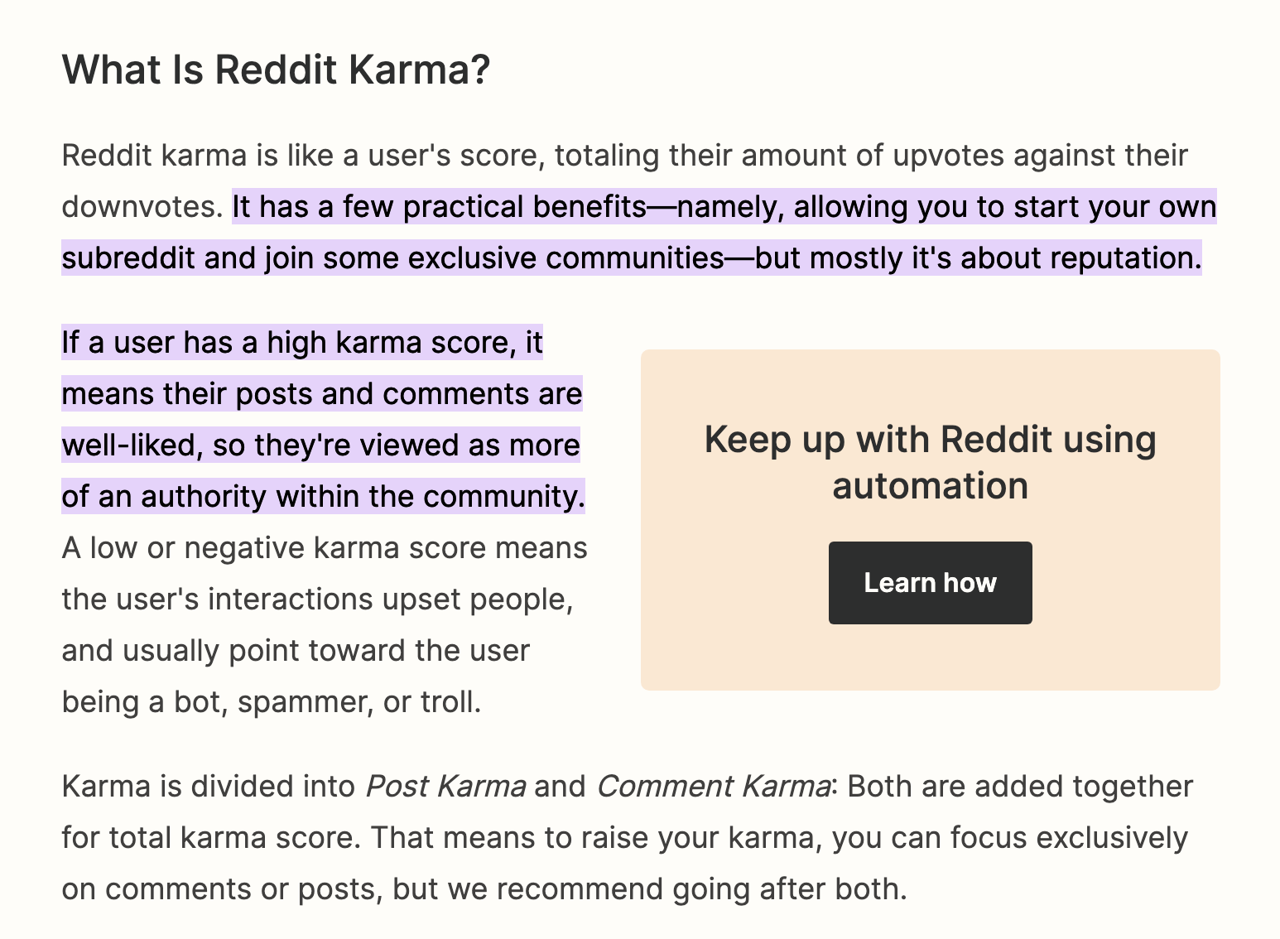Click "Keep up with Reddit using" promo title

click(930, 440)
